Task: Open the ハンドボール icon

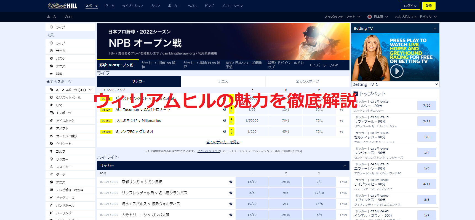Action: (51, 205)
